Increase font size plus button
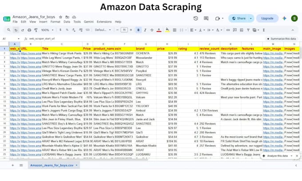Screen dimensions: 302x181 pos(131,30)
